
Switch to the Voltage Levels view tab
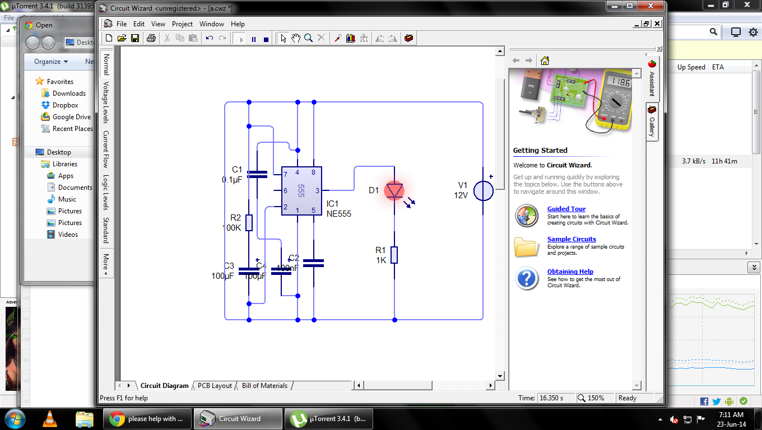pyautogui.click(x=105, y=102)
